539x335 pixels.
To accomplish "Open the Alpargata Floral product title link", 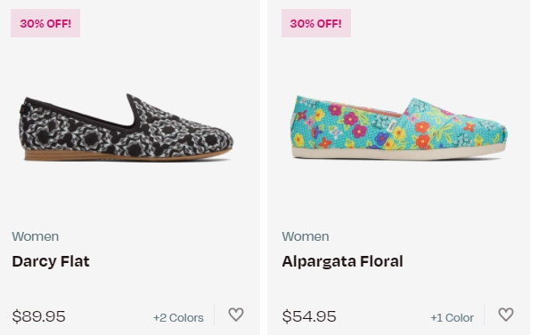I will tap(342, 261).
